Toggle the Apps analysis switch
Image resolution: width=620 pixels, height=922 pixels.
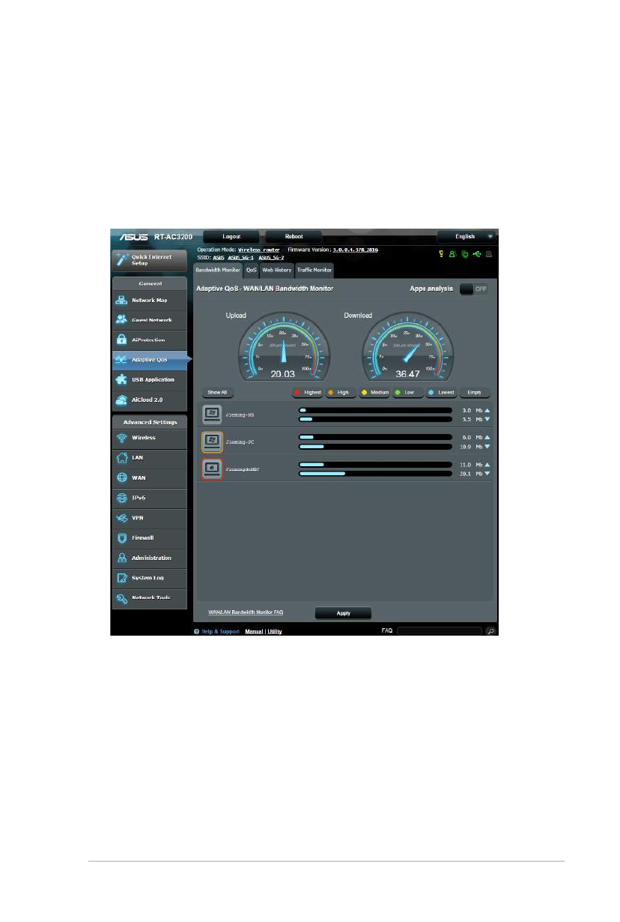pyautogui.click(x=473, y=289)
